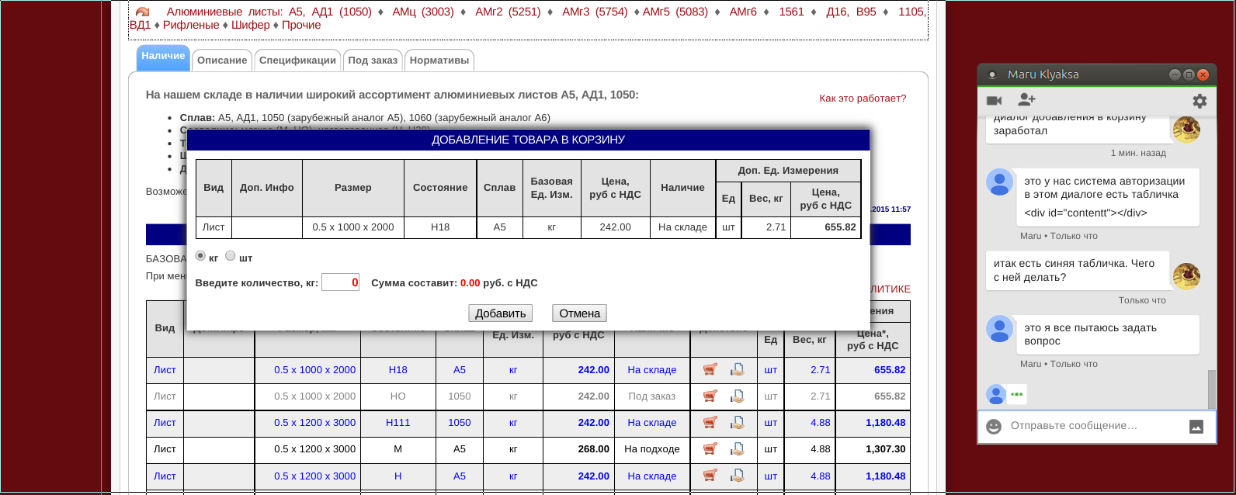The width and height of the screenshot is (1236, 495).
Task: Open the Шифер link
Action: tap(251, 25)
